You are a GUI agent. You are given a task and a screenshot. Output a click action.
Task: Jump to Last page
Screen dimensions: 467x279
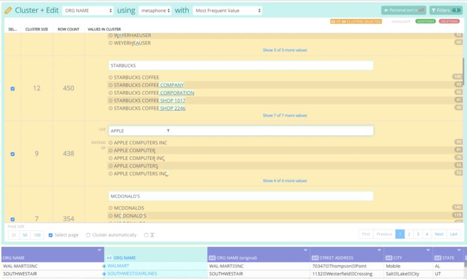click(x=454, y=234)
